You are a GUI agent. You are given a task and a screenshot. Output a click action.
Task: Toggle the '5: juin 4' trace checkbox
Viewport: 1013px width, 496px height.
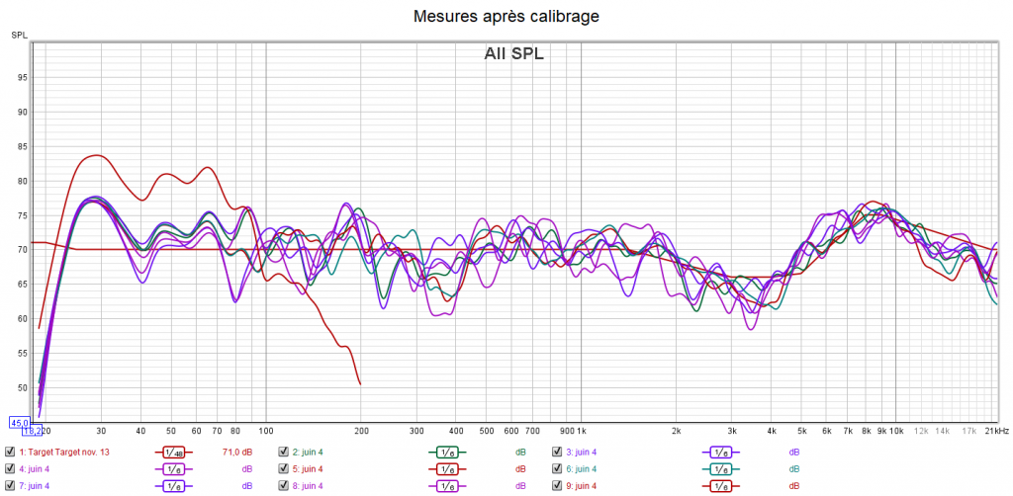tap(283, 469)
